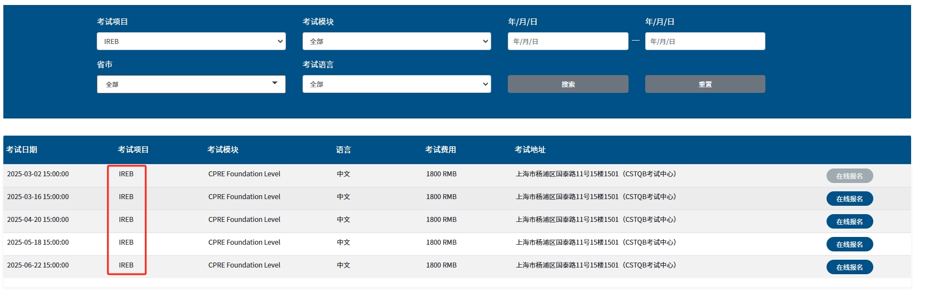Click 在线报名 for 2025-06-22 exam
This screenshot has height=292, width=925.
[849, 267]
